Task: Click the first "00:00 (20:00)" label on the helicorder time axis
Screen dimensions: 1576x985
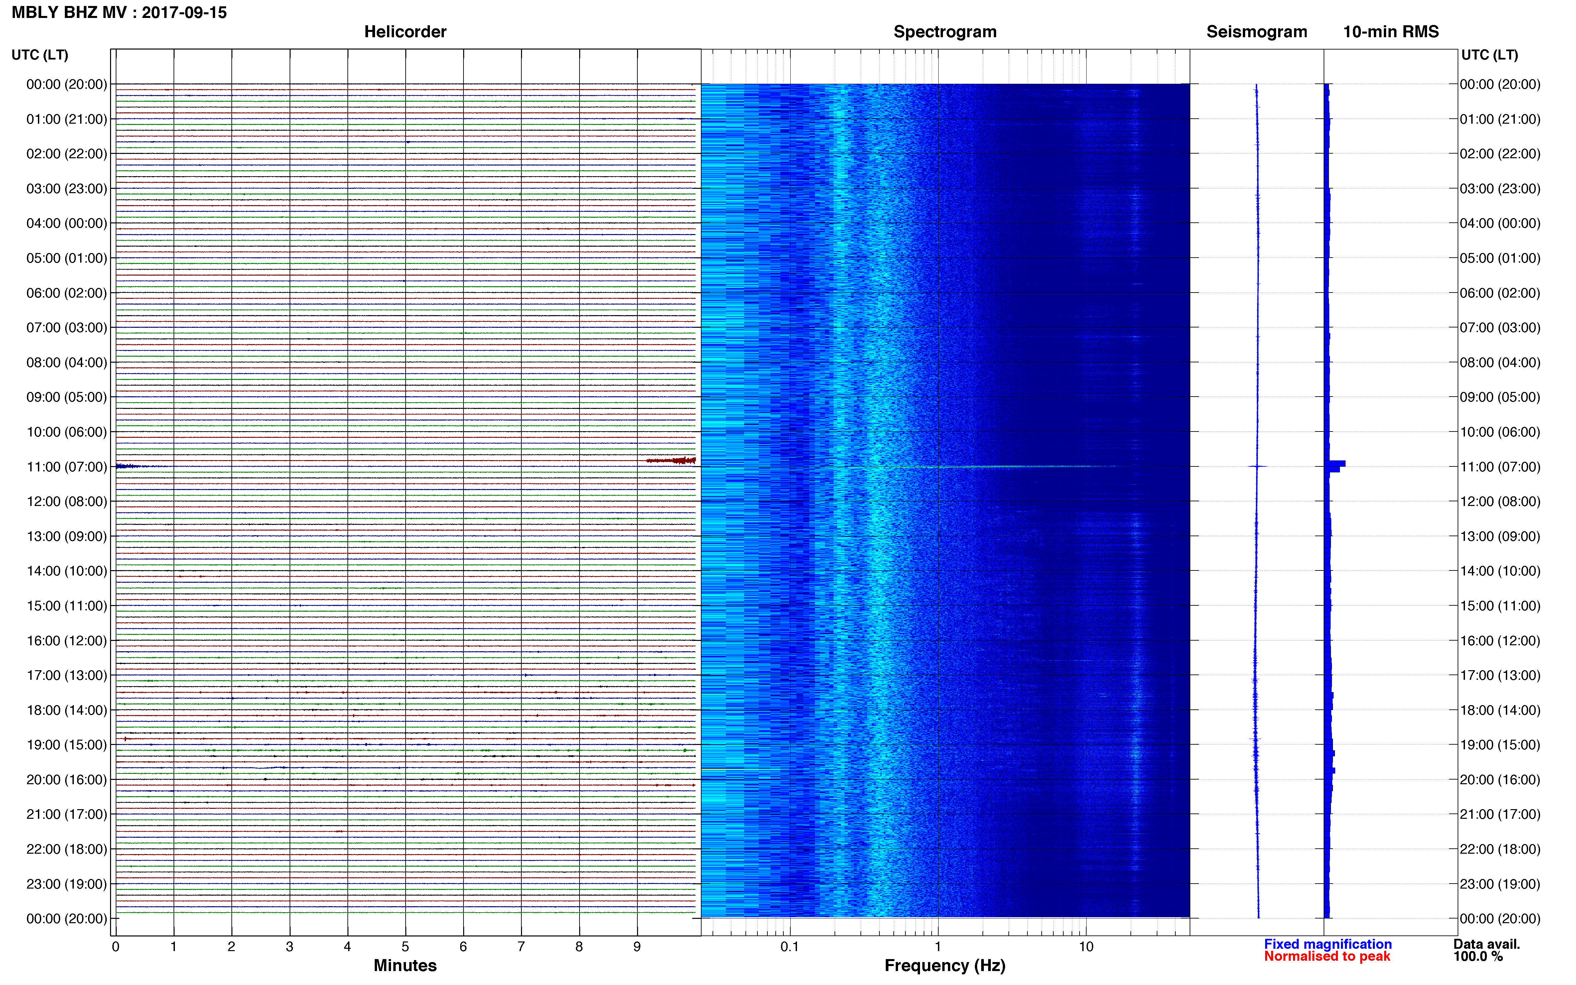Action: pos(66,84)
